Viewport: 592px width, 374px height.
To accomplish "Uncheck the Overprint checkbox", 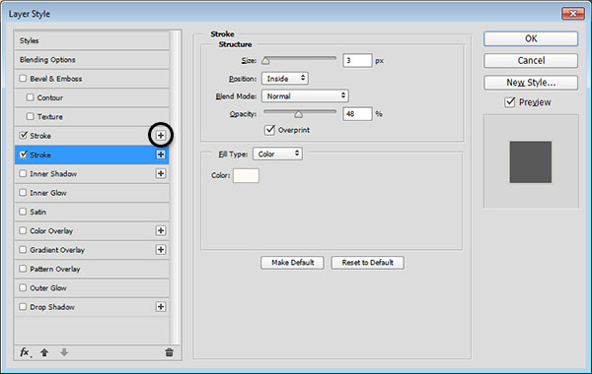I will (x=269, y=130).
